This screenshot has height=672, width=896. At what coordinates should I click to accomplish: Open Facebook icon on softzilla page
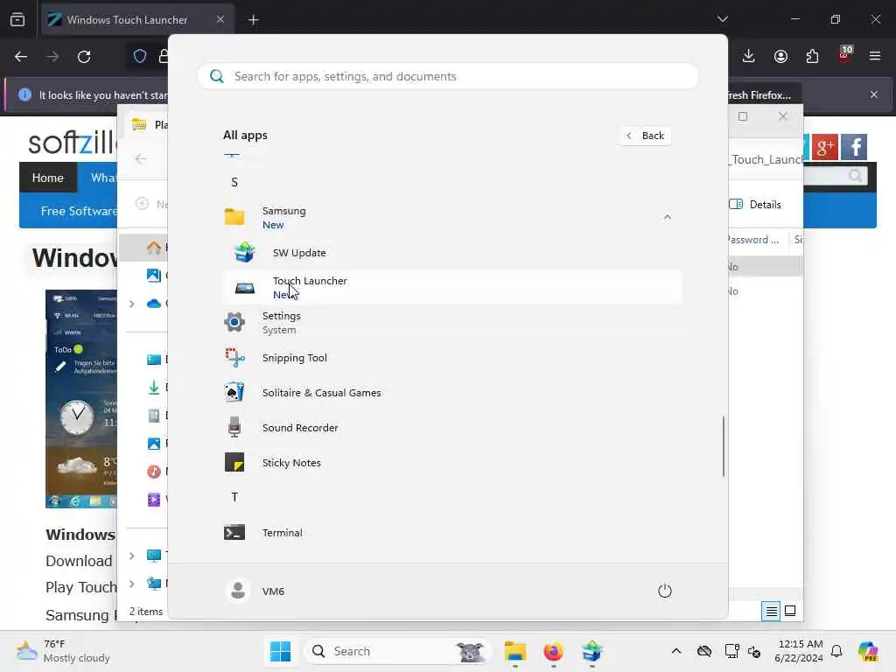(x=854, y=147)
